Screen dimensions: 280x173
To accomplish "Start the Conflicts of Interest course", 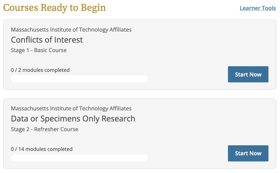I will pyautogui.click(x=248, y=74).
